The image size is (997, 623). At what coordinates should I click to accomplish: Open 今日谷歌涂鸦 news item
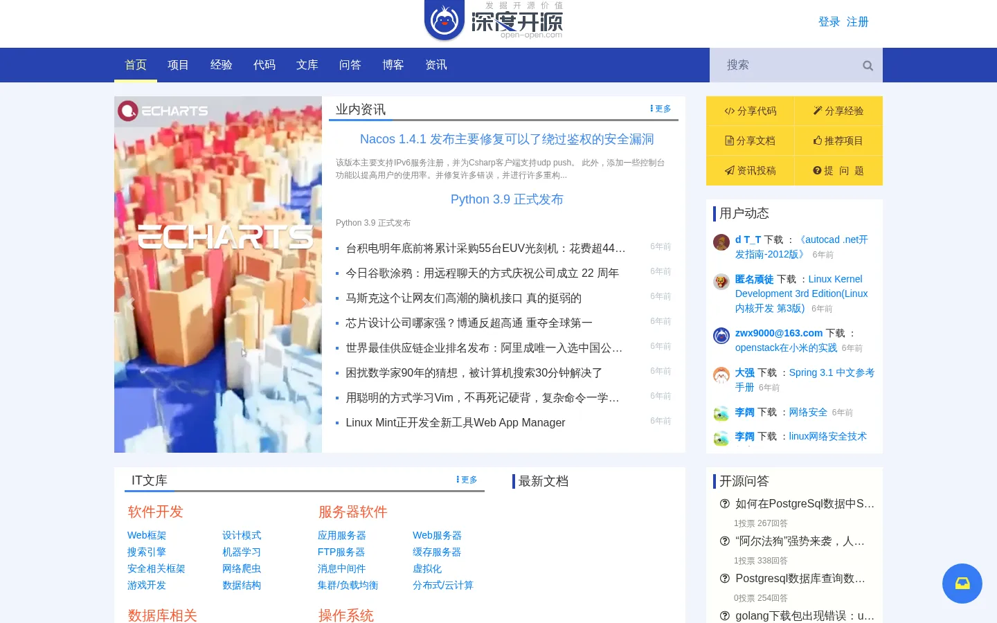(x=483, y=273)
